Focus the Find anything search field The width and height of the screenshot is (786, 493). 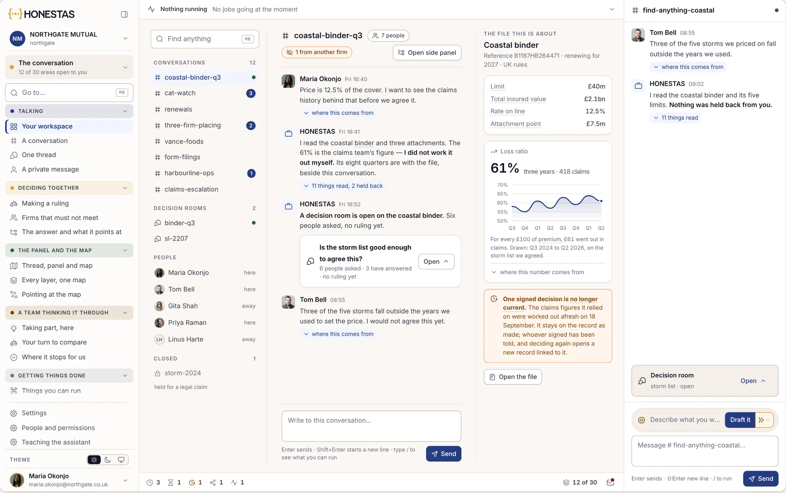[x=205, y=39]
